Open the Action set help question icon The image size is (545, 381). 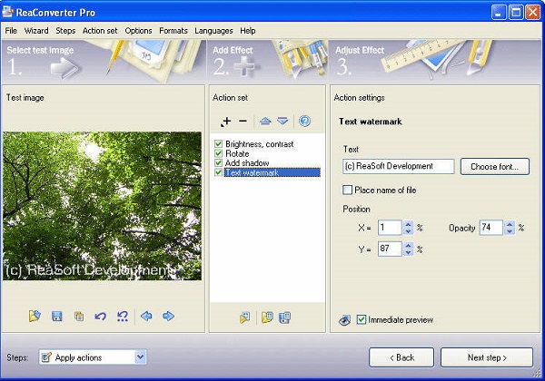pyautogui.click(x=304, y=121)
